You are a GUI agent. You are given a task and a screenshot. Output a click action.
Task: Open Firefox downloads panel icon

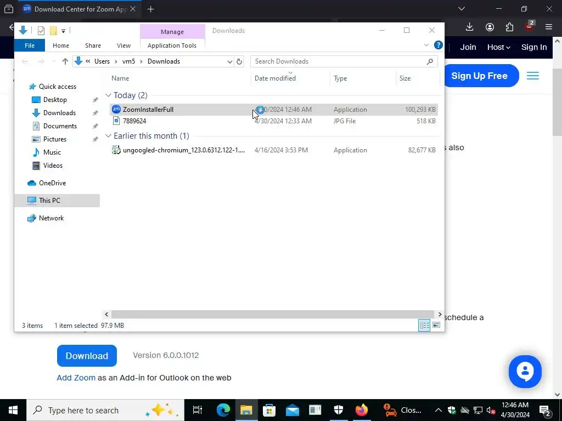(x=469, y=27)
